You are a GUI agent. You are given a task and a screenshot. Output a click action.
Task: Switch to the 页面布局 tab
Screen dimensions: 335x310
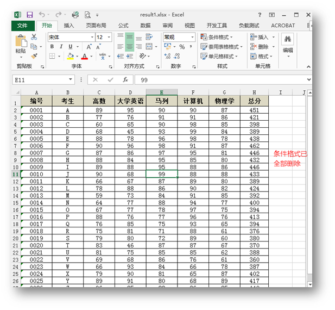[x=96, y=26]
